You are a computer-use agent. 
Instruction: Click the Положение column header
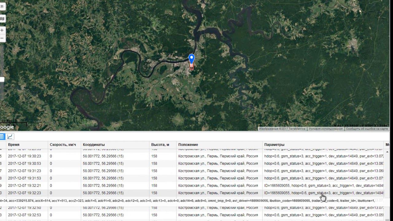click(x=188, y=145)
